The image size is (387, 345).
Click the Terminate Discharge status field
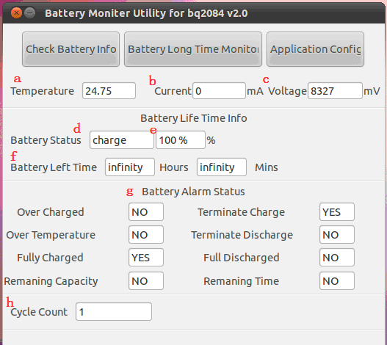[x=337, y=234]
